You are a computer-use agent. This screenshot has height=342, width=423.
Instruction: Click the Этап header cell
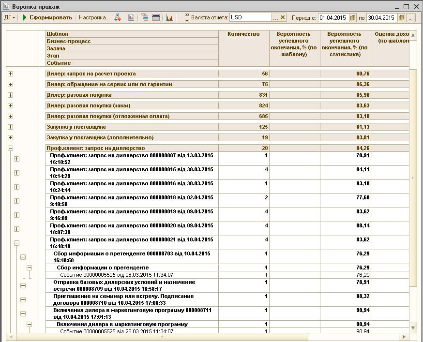click(x=132, y=56)
